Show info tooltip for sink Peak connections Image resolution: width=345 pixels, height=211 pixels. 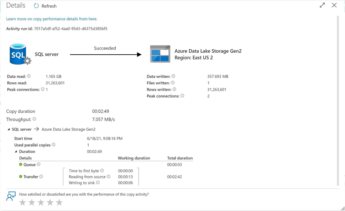click(182, 96)
